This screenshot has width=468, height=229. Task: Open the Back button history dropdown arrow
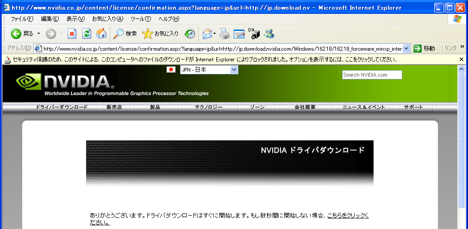pyautogui.click(x=38, y=34)
